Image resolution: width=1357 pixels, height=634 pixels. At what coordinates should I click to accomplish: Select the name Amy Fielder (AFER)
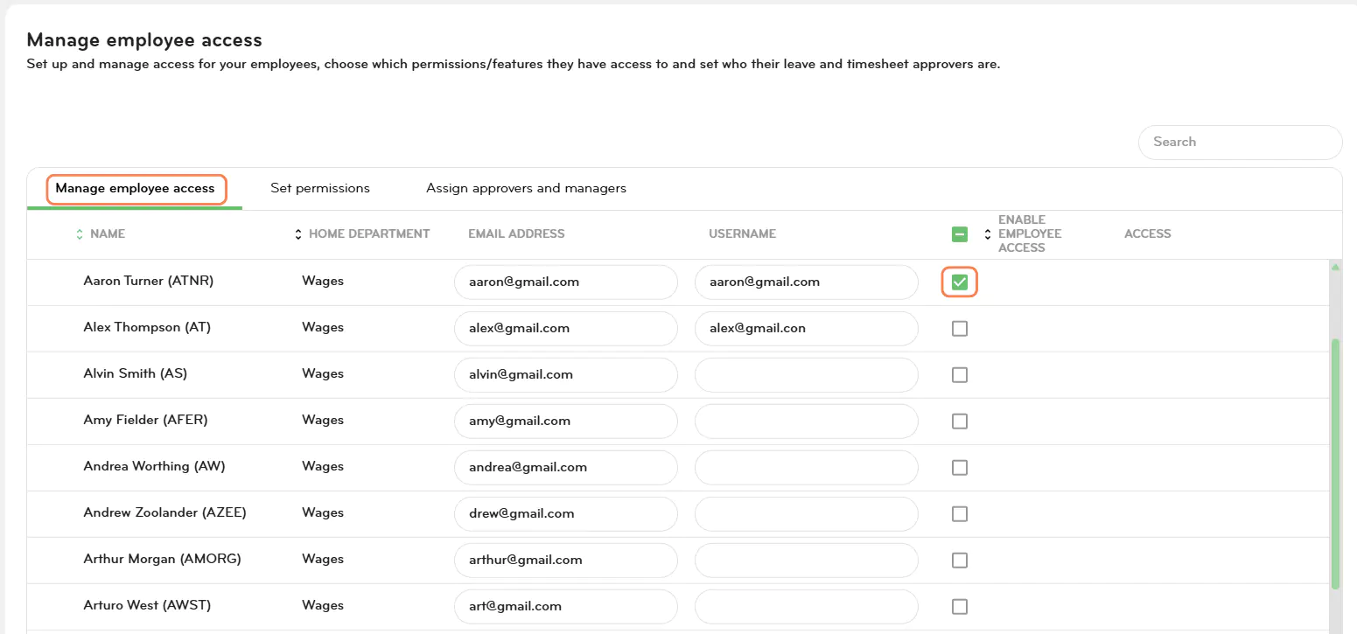(x=145, y=421)
